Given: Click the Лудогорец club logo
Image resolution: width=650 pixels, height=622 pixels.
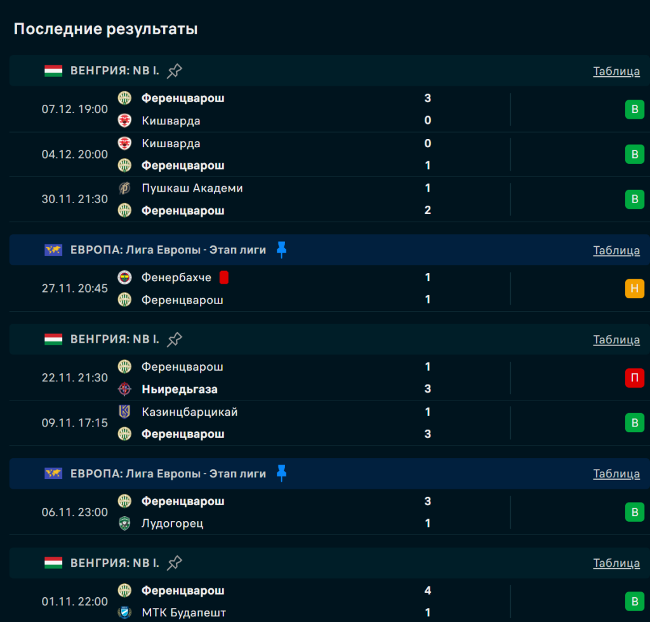Looking at the screenshot, I should point(124,524).
